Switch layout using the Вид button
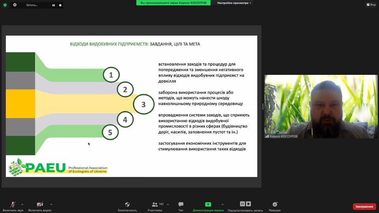Image resolution: width=379 pixels, height=213 pixels. coord(371,5)
